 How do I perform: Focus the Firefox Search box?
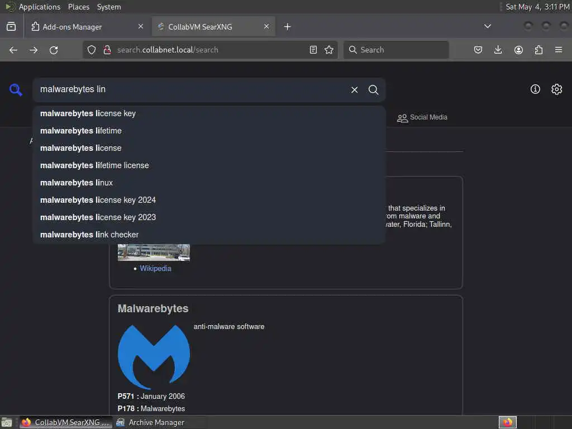coord(396,50)
